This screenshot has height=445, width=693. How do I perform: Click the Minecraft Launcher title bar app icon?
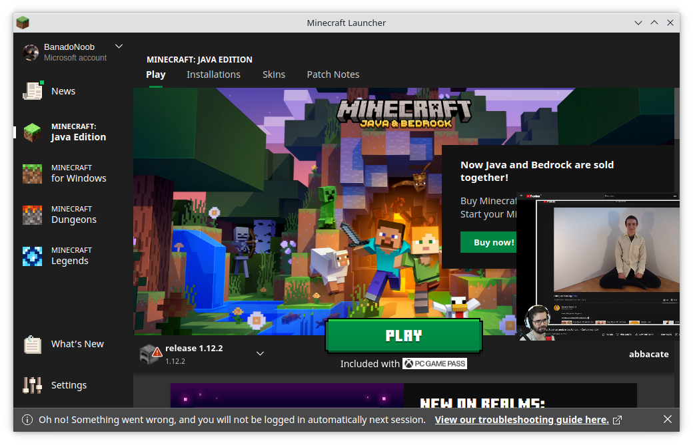23,23
